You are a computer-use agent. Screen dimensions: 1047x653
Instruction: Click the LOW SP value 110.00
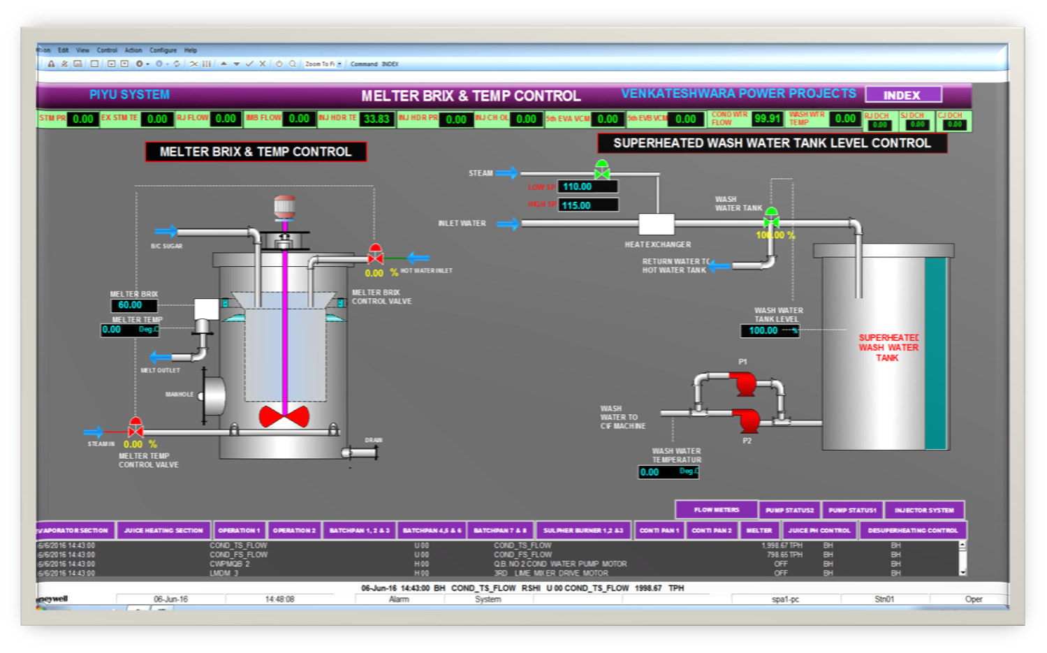tap(587, 186)
